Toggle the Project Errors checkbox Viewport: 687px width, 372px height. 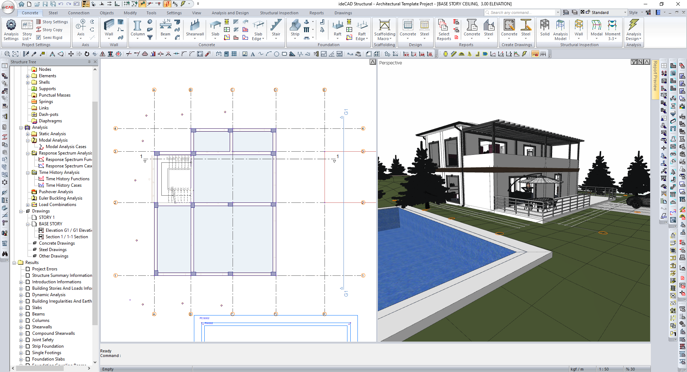tap(28, 269)
